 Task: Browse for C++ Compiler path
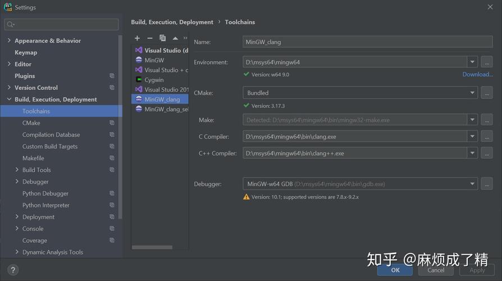[x=487, y=153]
